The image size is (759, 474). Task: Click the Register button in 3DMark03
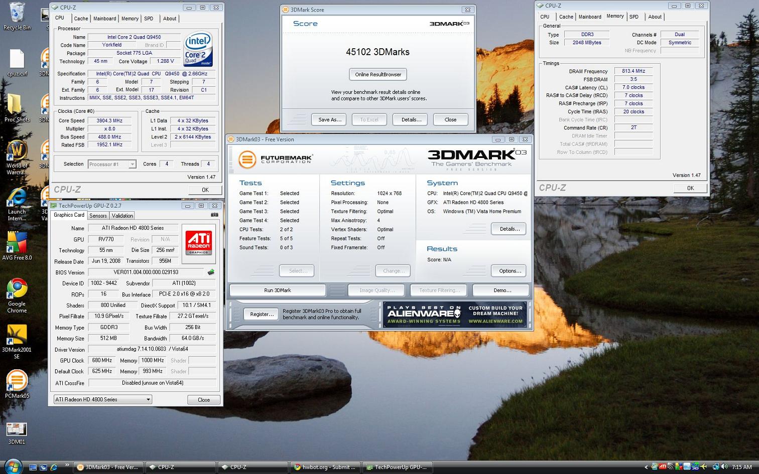[262, 314]
